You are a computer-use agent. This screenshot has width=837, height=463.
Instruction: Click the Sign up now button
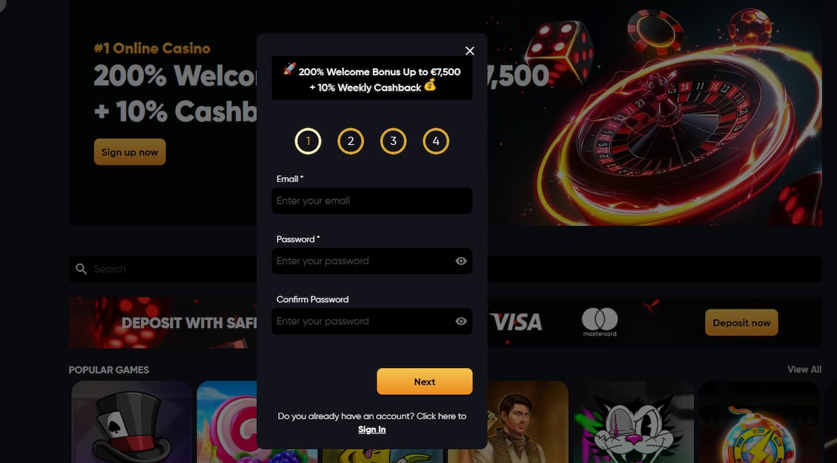pyautogui.click(x=130, y=152)
